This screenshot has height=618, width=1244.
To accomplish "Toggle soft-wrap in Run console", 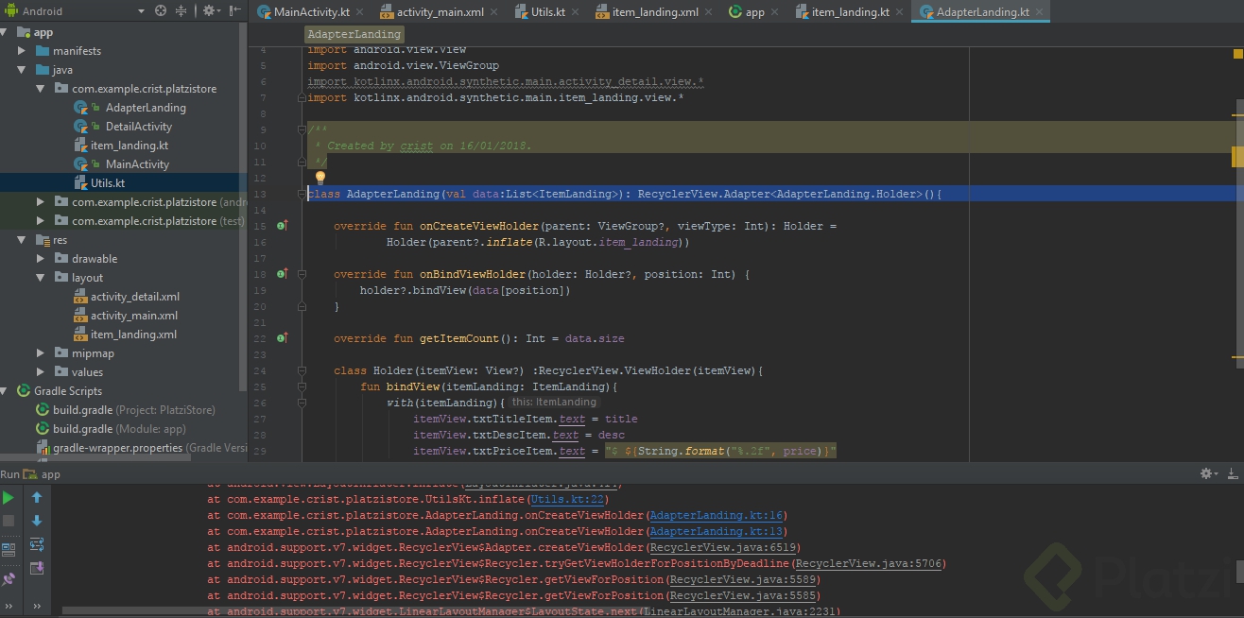I will pyautogui.click(x=37, y=544).
